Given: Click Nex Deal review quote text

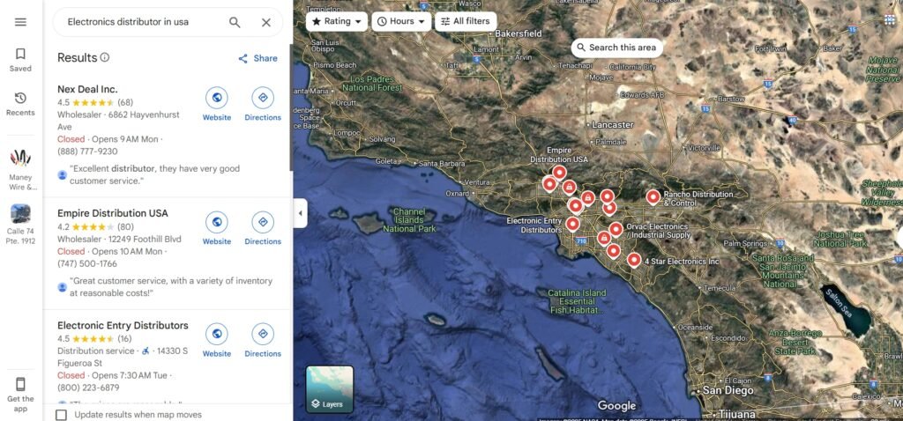Looking at the screenshot, I should pos(155,175).
